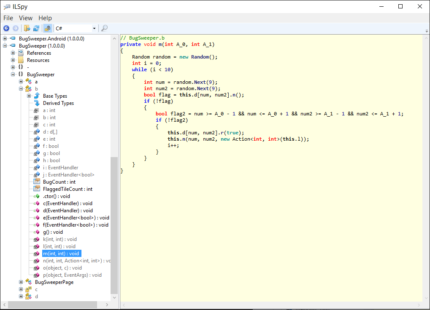Expand the BugSweeperPage class node

(21, 282)
